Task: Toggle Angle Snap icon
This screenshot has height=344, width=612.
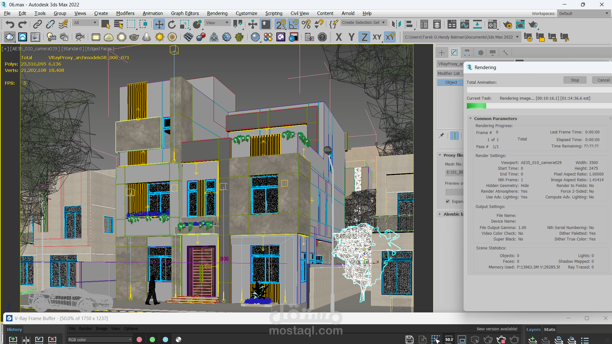Action: tap(294, 25)
